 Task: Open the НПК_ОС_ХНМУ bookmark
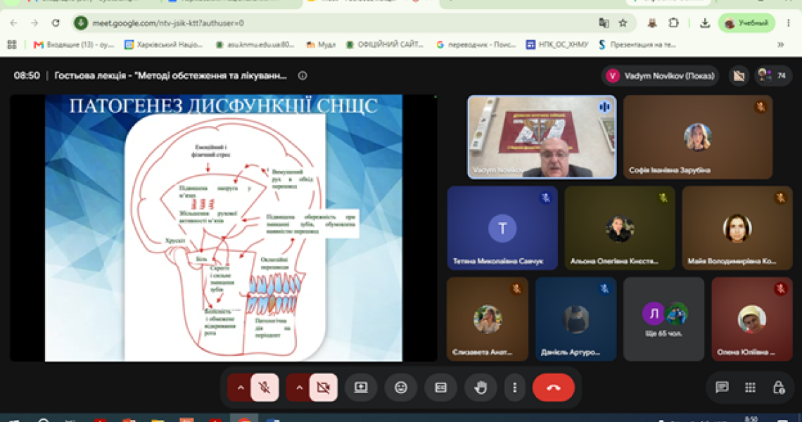557,45
